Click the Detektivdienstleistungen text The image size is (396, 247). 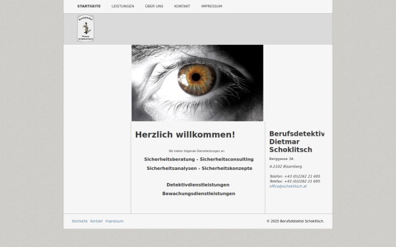click(x=198, y=184)
